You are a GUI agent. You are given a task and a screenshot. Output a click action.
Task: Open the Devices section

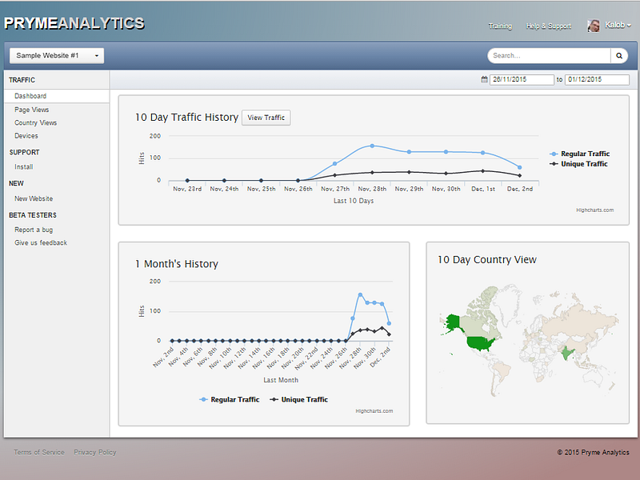(26, 136)
